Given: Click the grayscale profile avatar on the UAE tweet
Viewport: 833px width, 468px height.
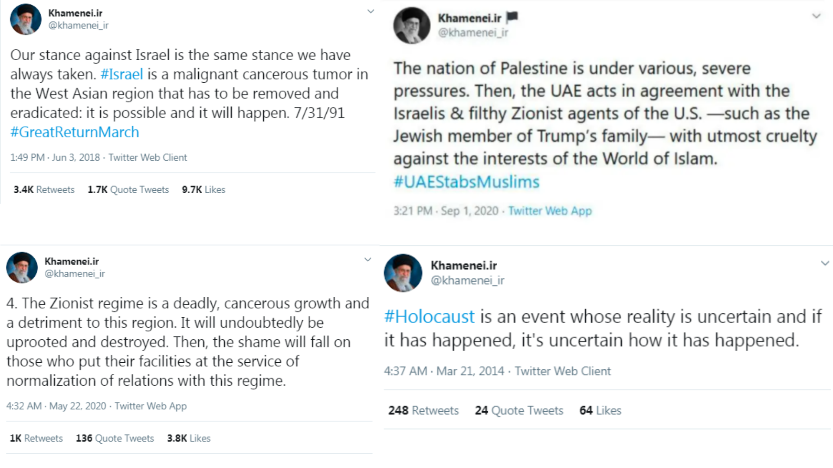Looking at the screenshot, I should pos(411,26).
